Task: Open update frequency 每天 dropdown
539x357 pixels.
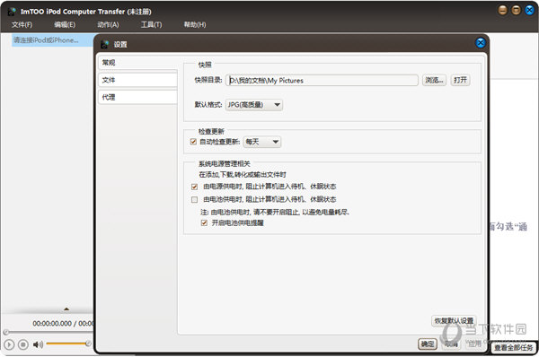Action: pos(262,142)
